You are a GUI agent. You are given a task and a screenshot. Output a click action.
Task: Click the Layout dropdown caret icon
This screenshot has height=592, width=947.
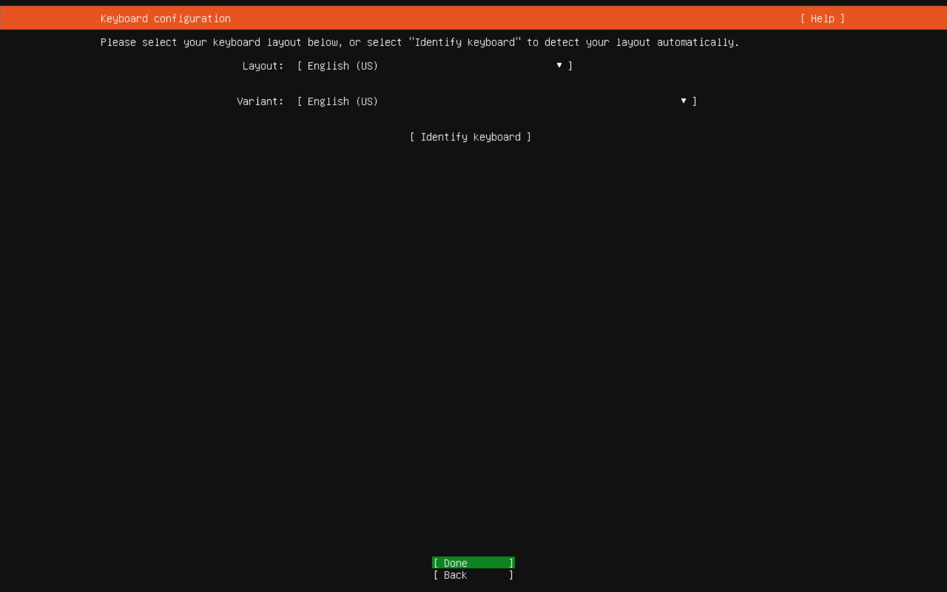(x=559, y=66)
